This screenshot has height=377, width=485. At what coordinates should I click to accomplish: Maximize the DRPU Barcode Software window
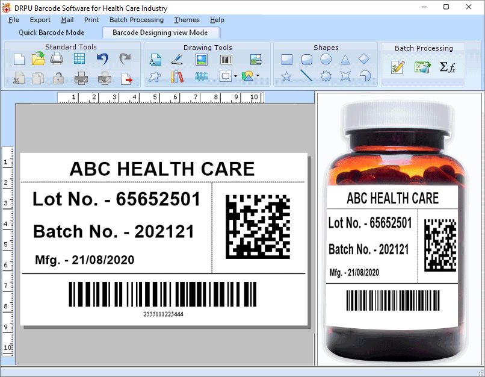pos(446,7)
